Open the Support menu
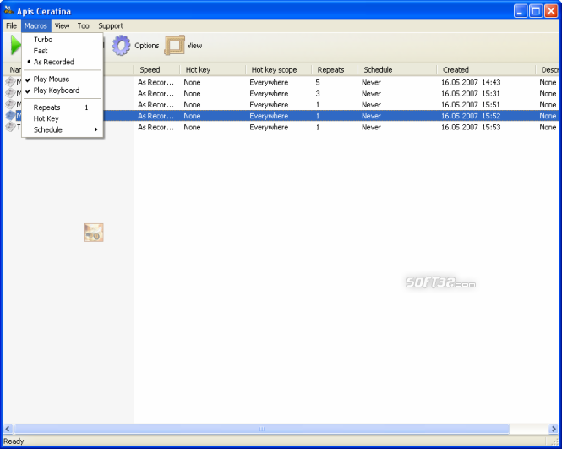This screenshot has width=562, height=449. [x=111, y=26]
